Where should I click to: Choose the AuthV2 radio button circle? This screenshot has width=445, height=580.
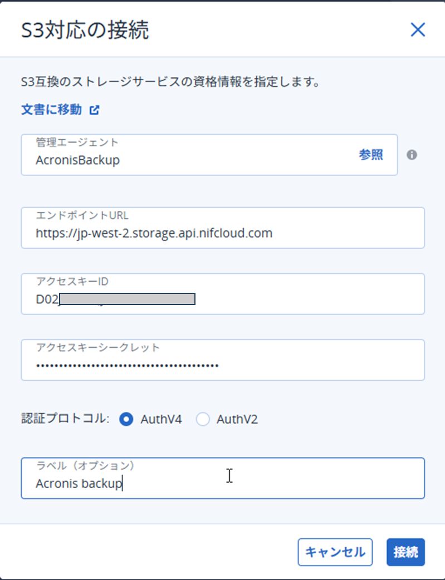tap(203, 419)
